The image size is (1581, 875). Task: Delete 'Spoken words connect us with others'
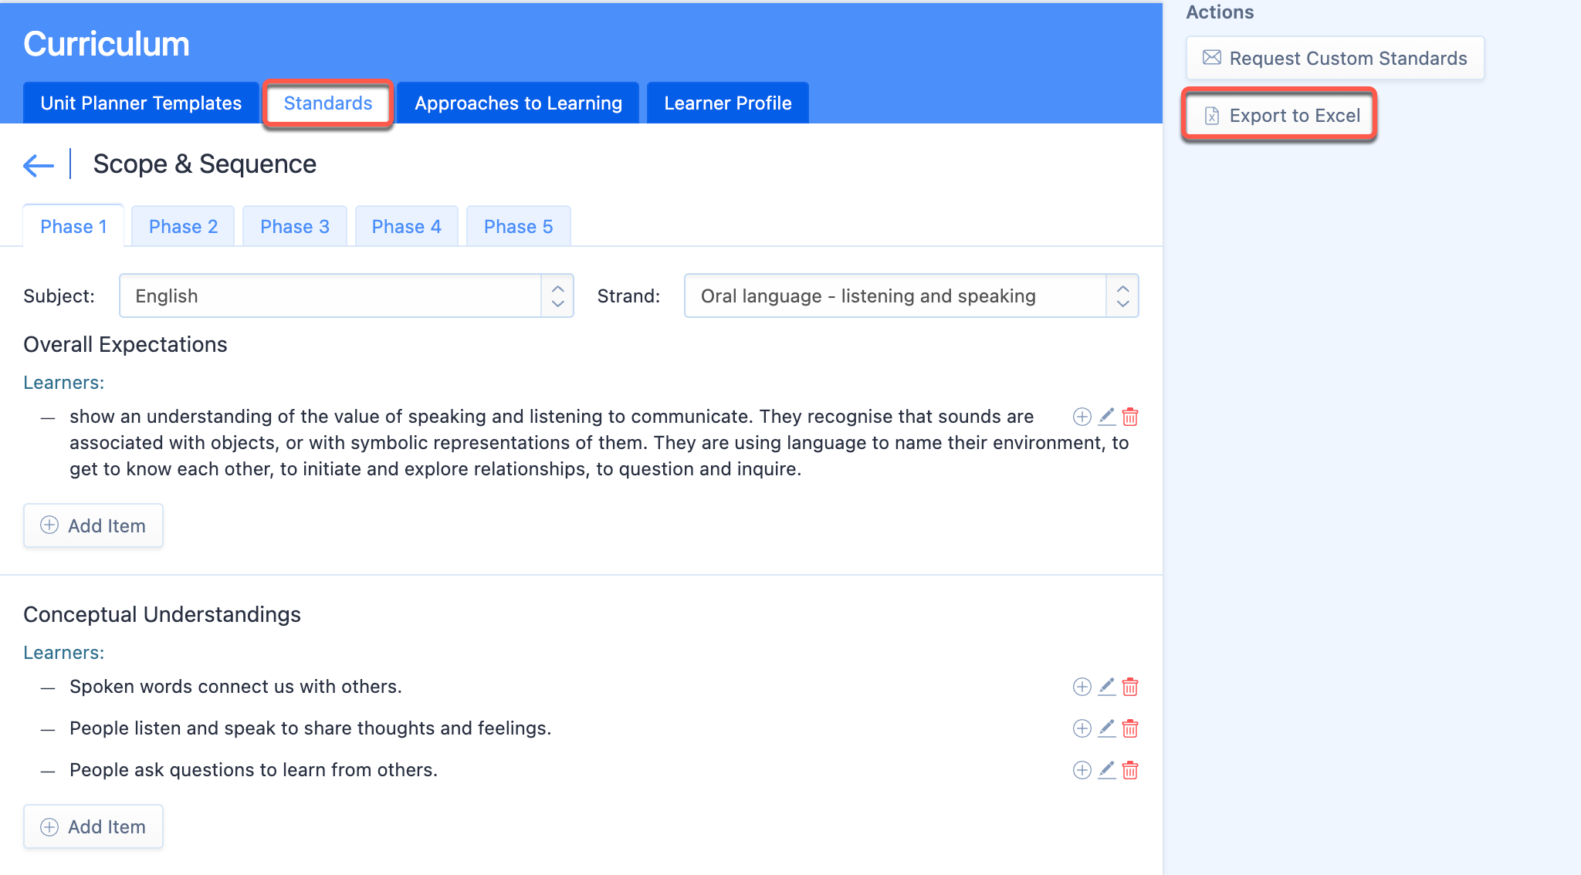coord(1130,687)
